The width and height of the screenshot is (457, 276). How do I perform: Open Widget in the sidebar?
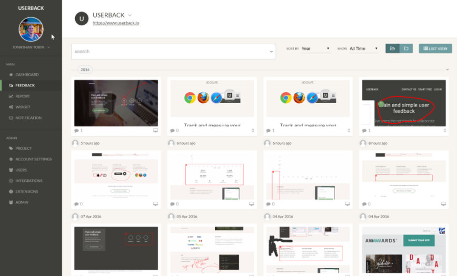pos(23,107)
